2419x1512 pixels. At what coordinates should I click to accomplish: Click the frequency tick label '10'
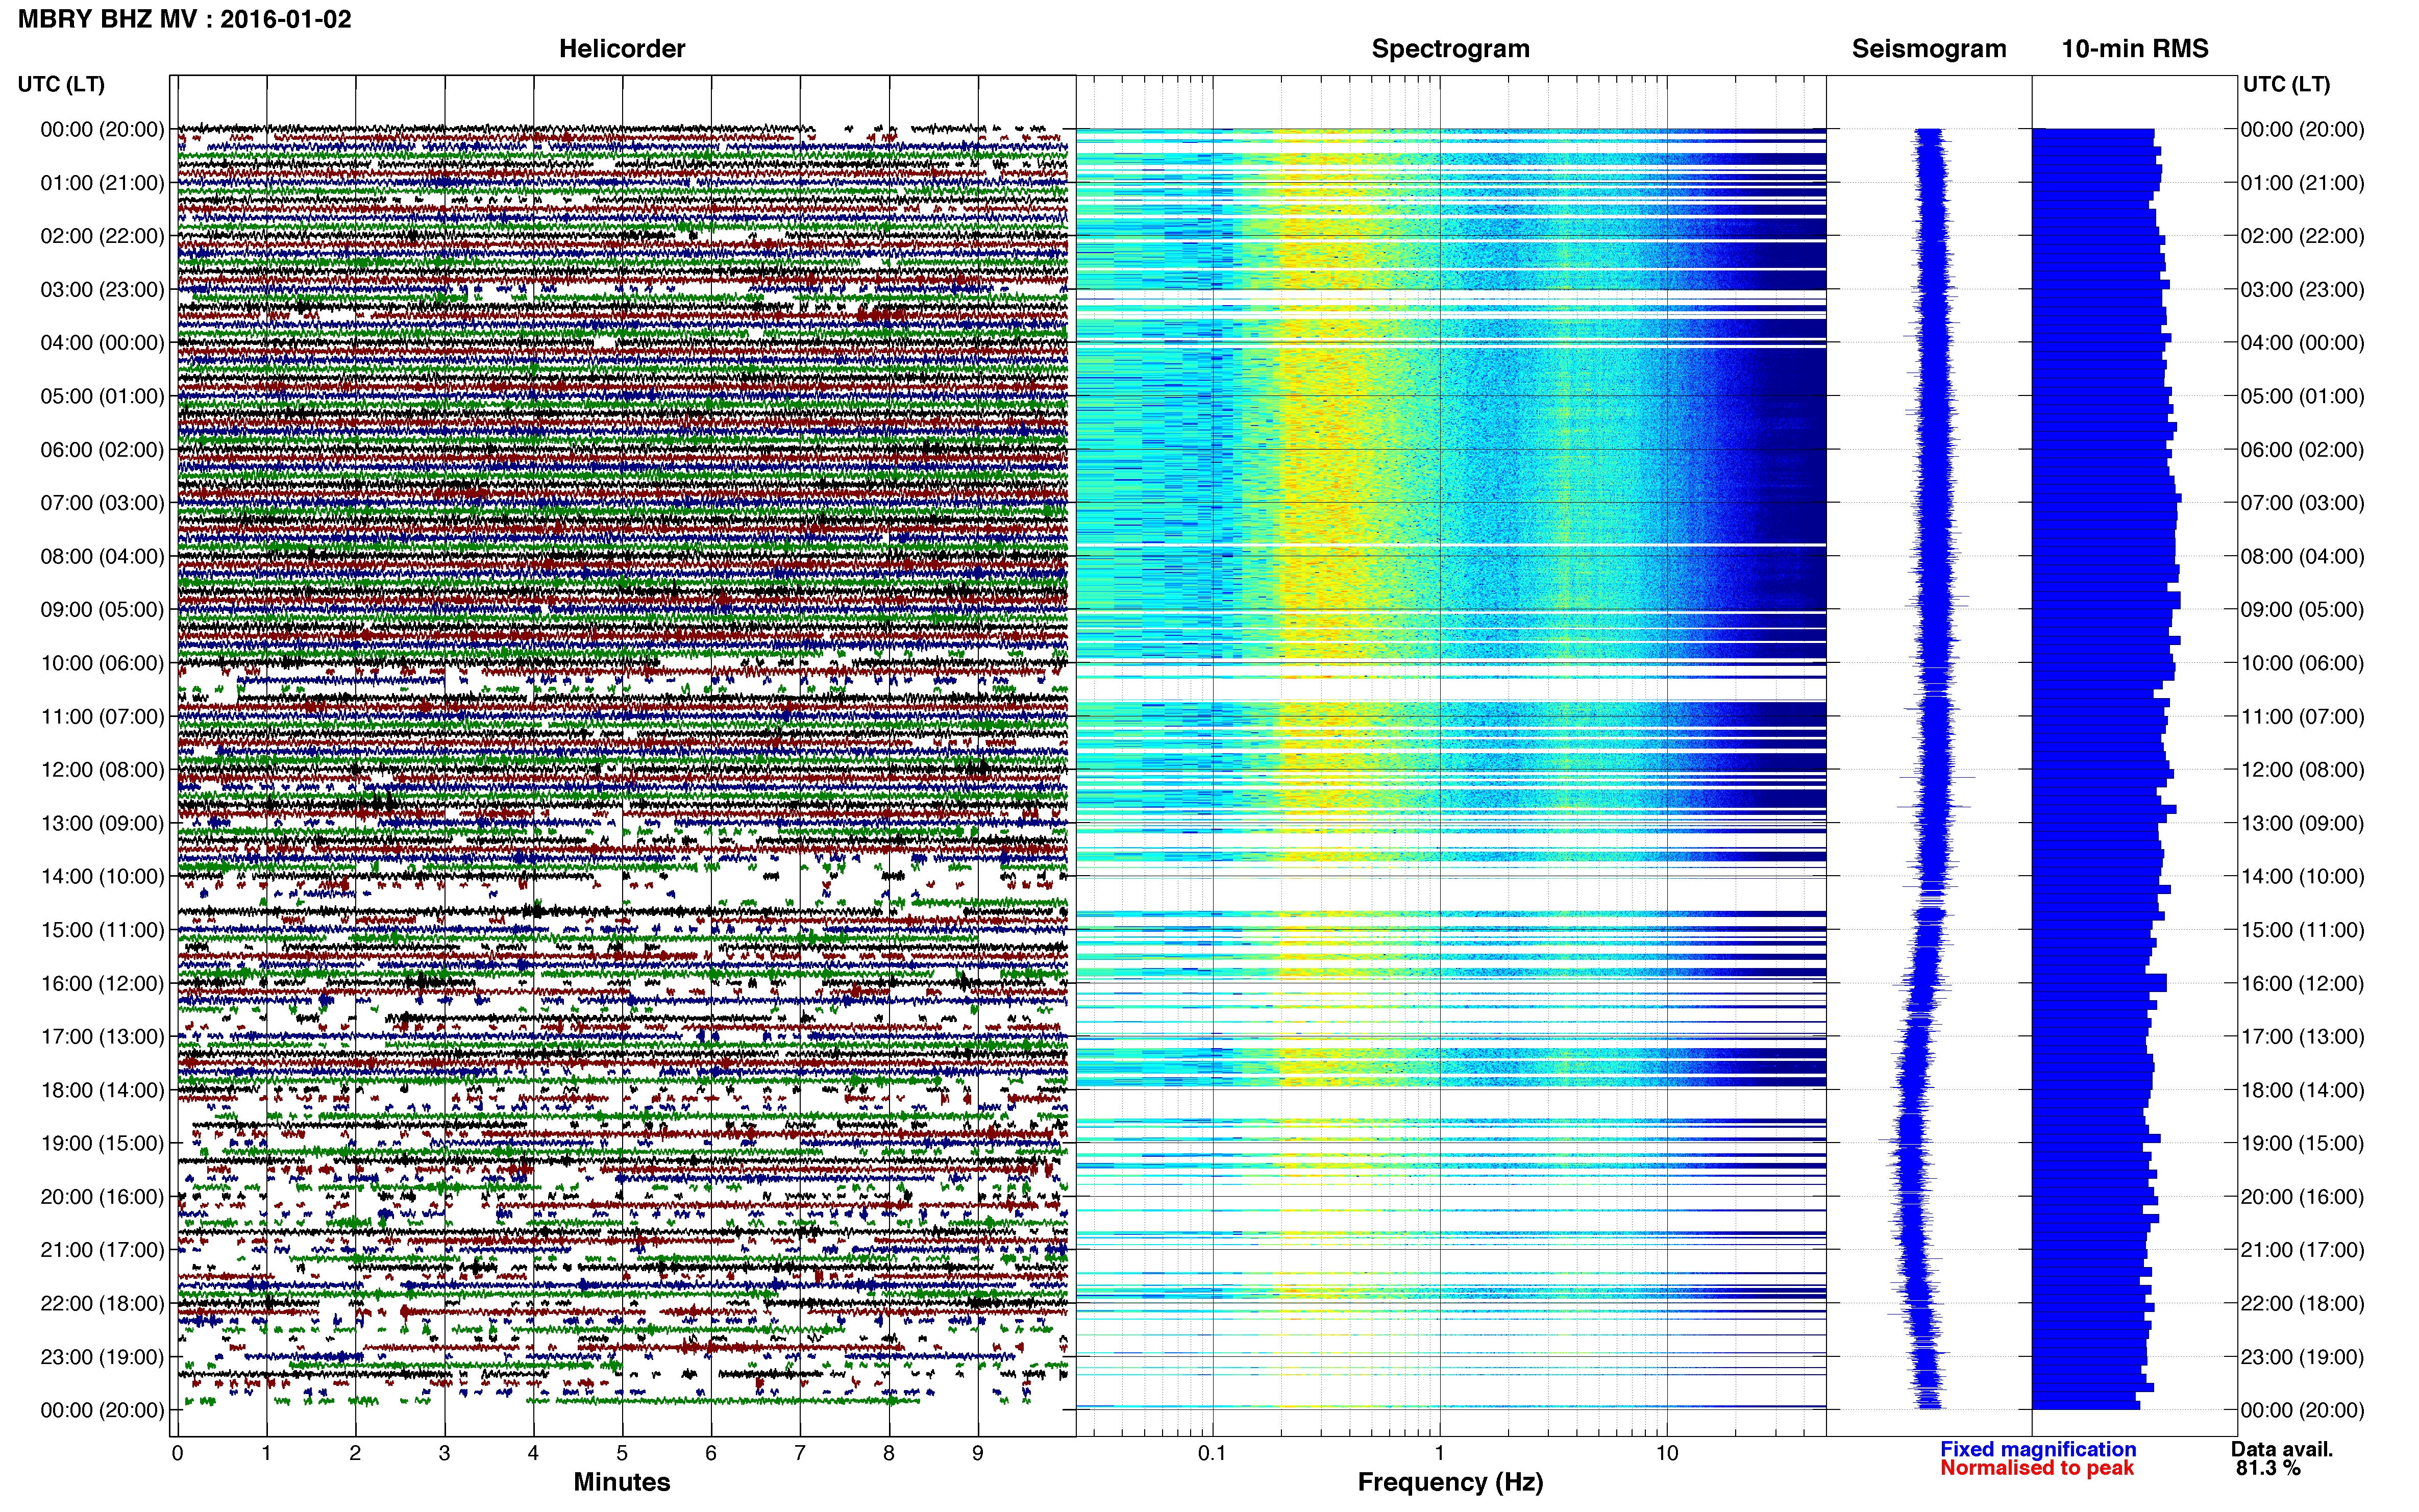coord(1667,1454)
